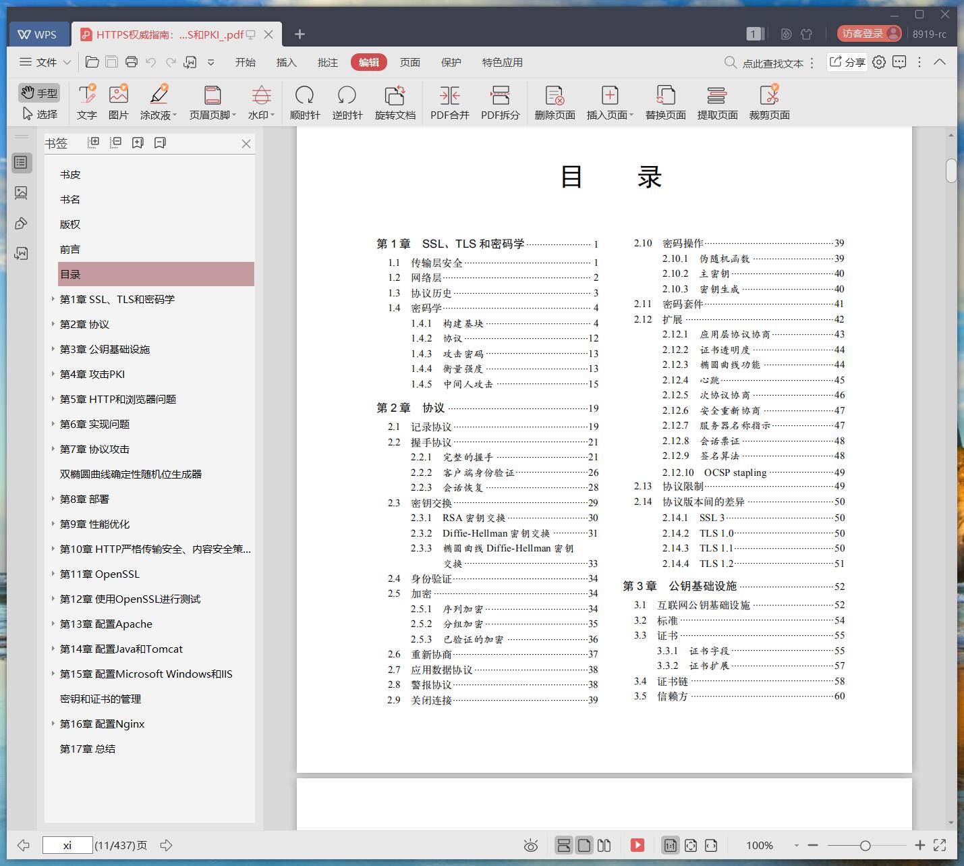Open the Header and Footer menu (页眉页脚)
Viewport: 964px width, 866px height.
pyautogui.click(x=212, y=103)
